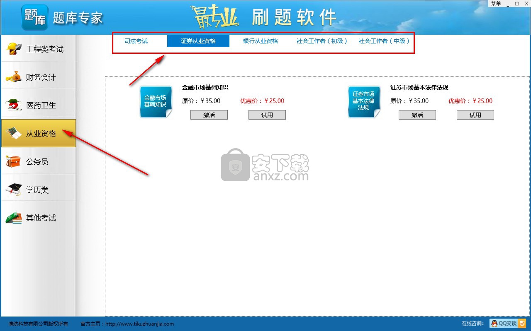The width and height of the screenshot is (531, 331).
Task: Switch to 司法考试 tab
Action: pyautogui.click(x=136, y=41)
